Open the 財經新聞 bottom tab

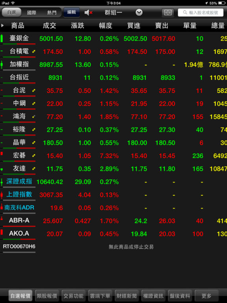coord(127,296)
